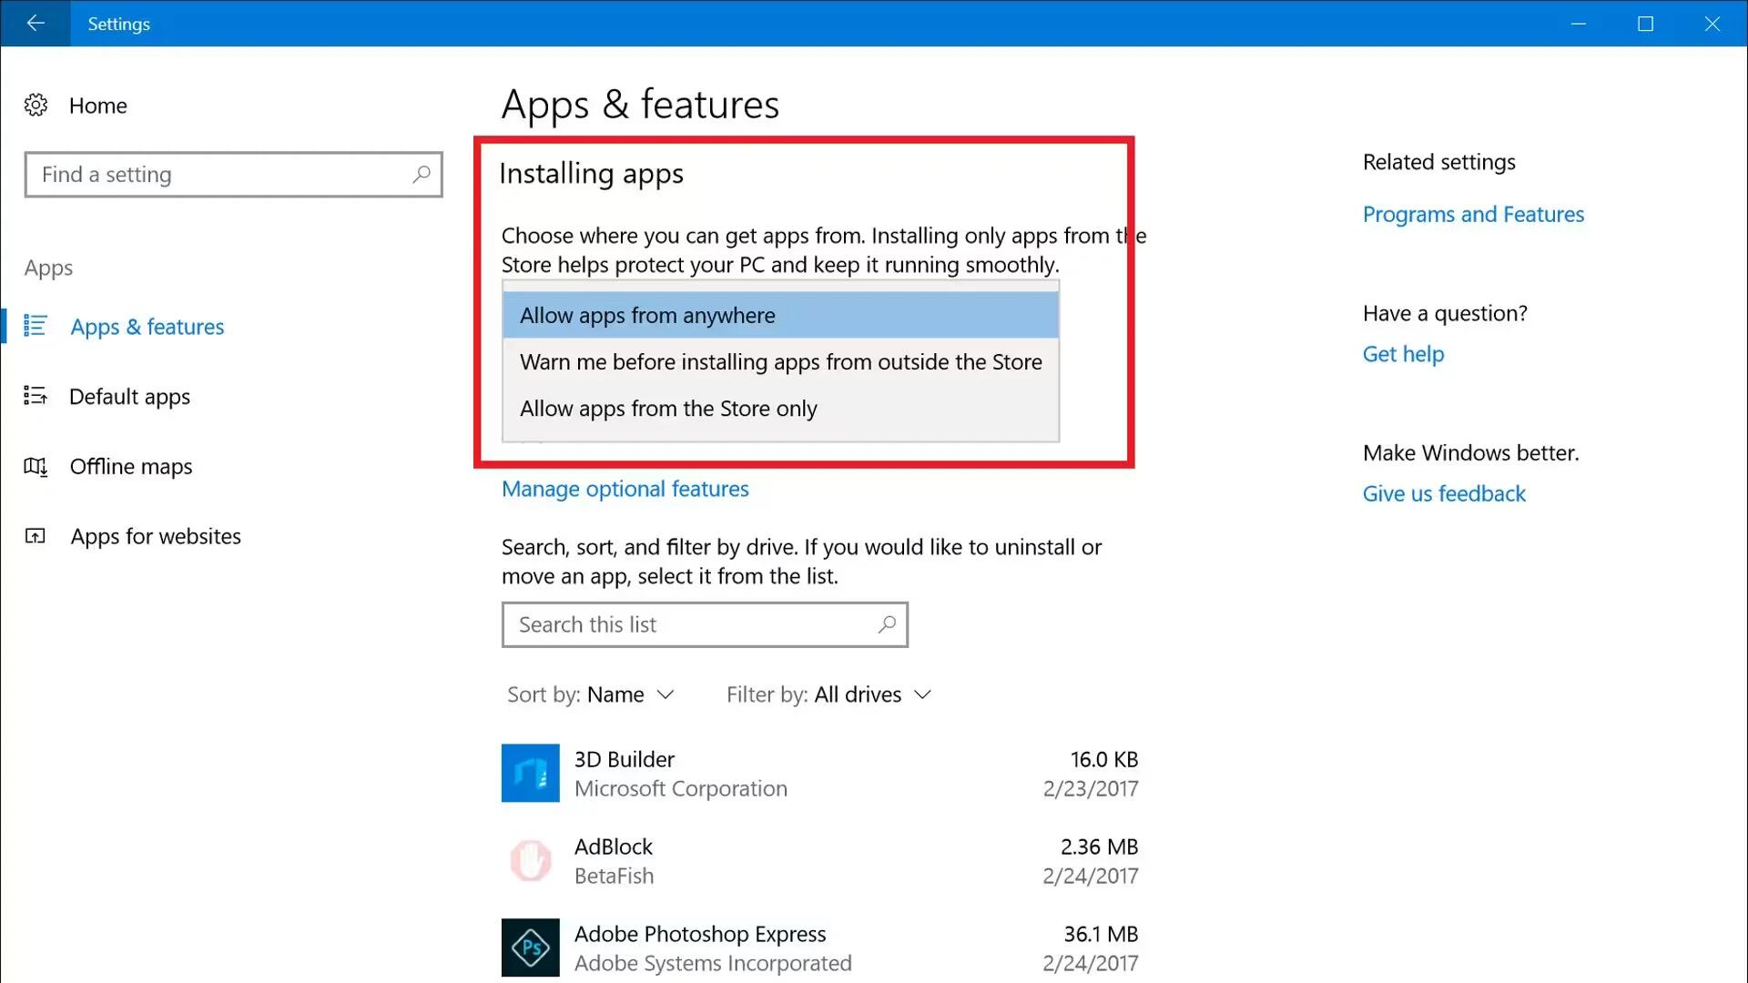Click the Apps for websites icon
This screenshot has width=1748, height=983.
tap(36, 535)
